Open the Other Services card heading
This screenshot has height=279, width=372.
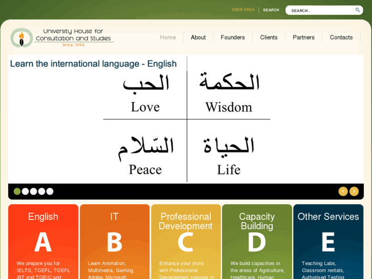(x=328, y=217)
